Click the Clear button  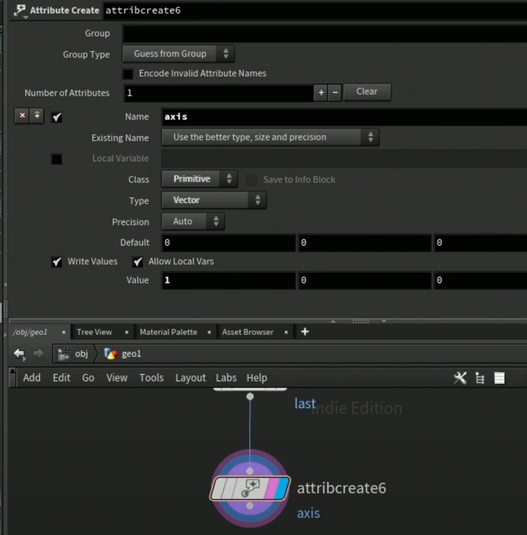point(367,92)
